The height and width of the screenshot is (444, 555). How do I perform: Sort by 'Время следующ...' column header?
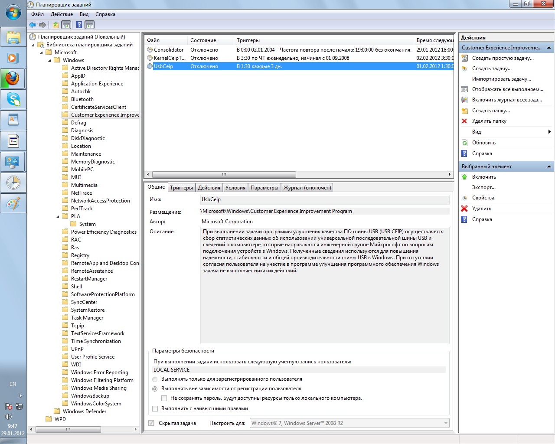click(x=434, y=40)
